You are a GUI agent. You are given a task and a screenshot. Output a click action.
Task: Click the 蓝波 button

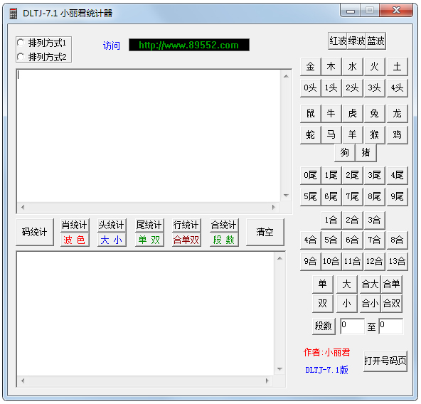tap(376, 41)
